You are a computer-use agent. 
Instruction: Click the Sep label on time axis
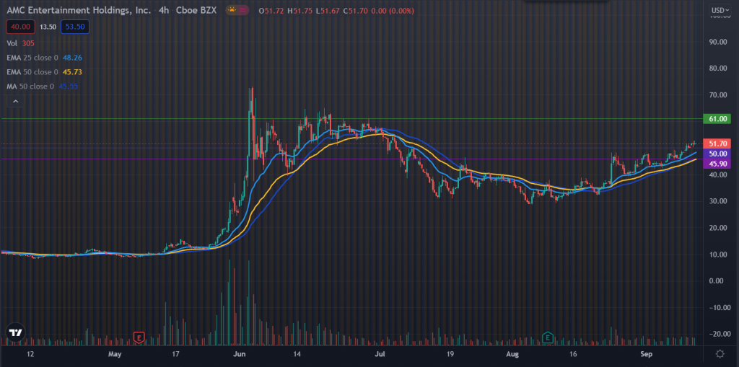[646, 354]
